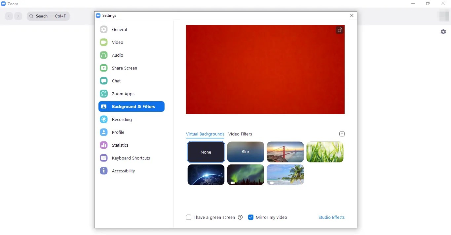
Task: Open the Recording settings section
Action: pos(122,119)
